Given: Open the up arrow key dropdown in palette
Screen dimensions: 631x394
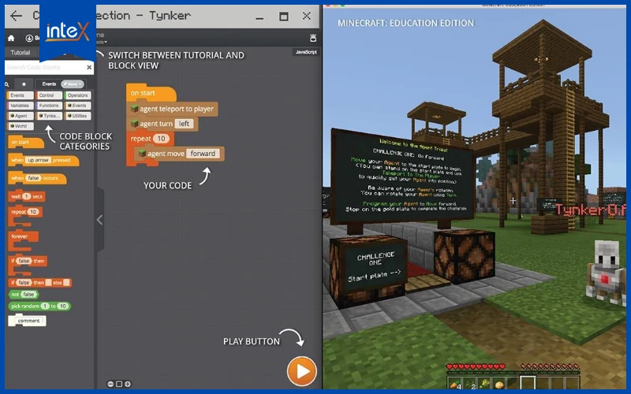Looking at the screenshot, I should pyautogui.click(x=38, y=160).
